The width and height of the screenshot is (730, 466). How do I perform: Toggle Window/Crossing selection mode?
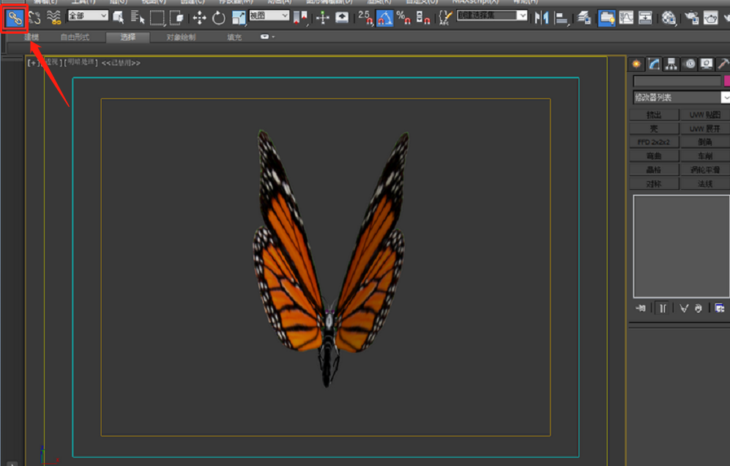(176, 18)
